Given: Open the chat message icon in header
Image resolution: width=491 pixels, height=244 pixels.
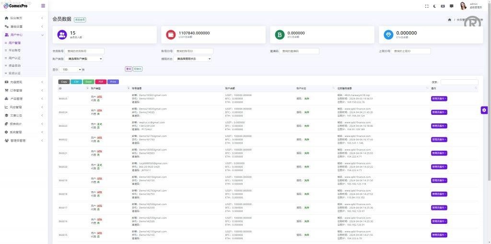Looking at the screenshot, I should [451, 6].
